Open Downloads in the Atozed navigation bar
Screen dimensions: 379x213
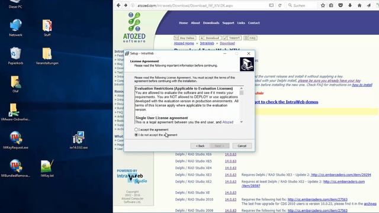(x=211, y=23)
